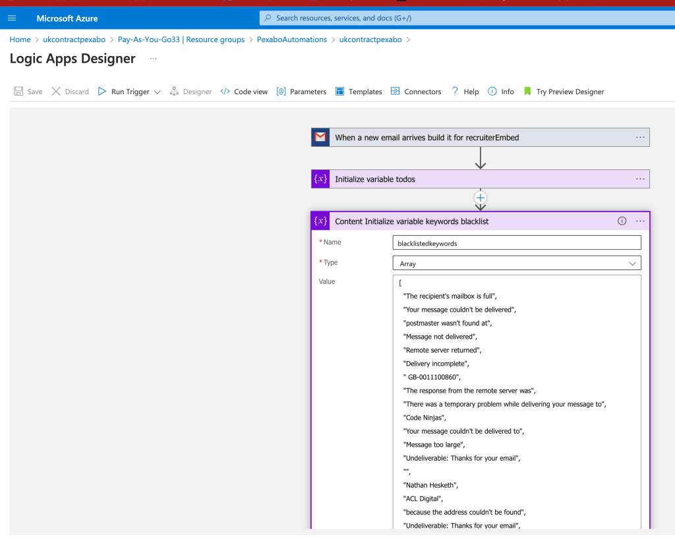Go to Home breadcrumb

coord(20,40)
